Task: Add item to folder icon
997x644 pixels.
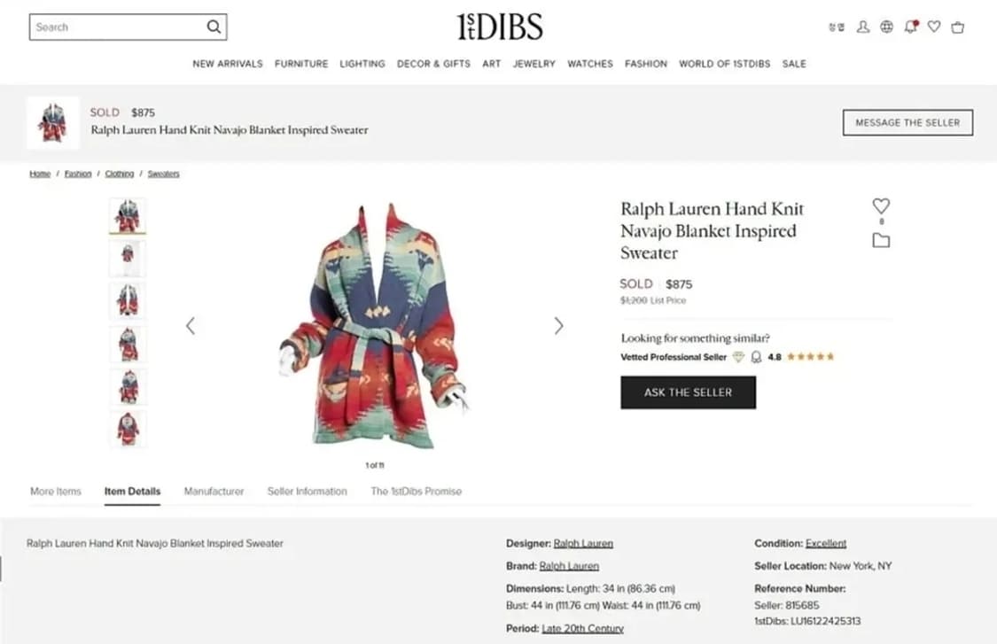Action: pos(881,240)
